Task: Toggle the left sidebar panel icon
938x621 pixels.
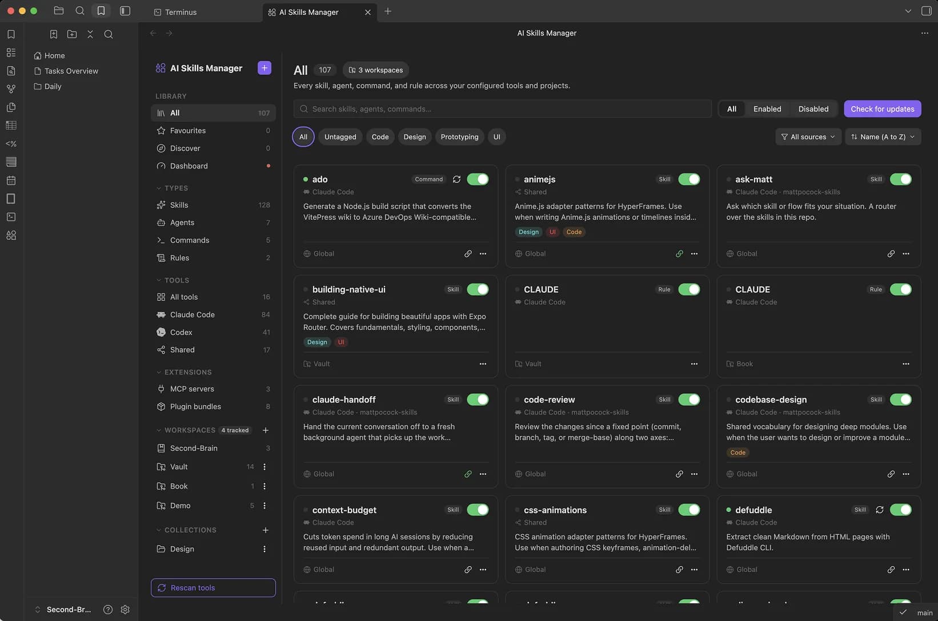Action: point(125,11)
